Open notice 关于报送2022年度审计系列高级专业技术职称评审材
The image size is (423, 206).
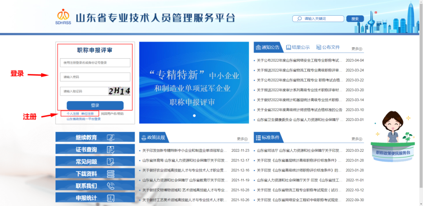300,90
